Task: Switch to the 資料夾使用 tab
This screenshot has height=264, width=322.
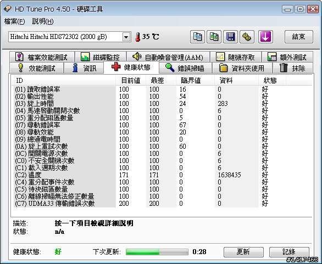Action: coord(242,68)
